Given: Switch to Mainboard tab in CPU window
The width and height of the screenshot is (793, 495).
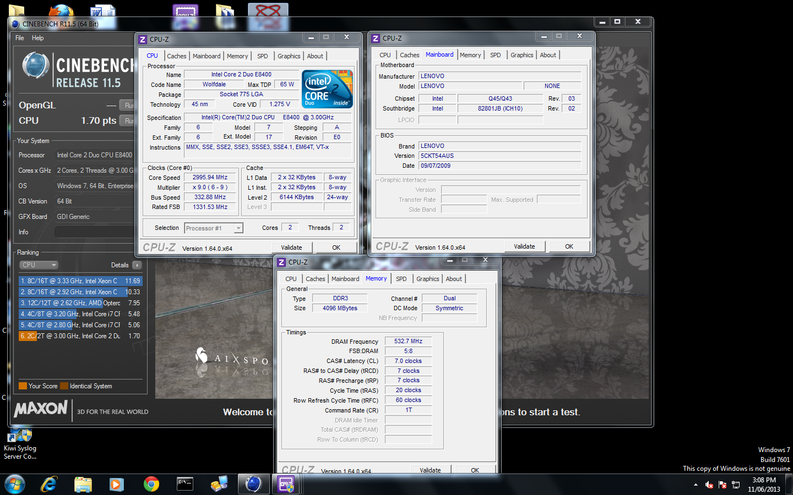Looking at the screenshot, I should coord(207,56).
